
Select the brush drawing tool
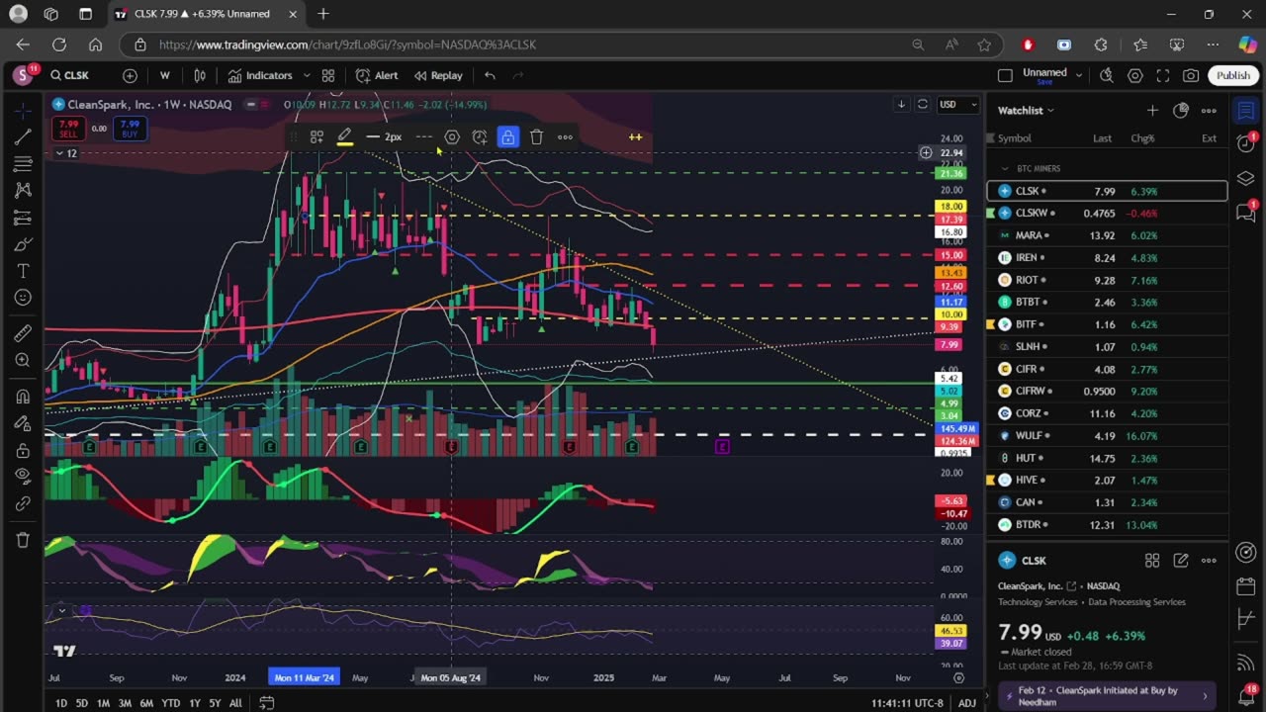tap(23, 244)
